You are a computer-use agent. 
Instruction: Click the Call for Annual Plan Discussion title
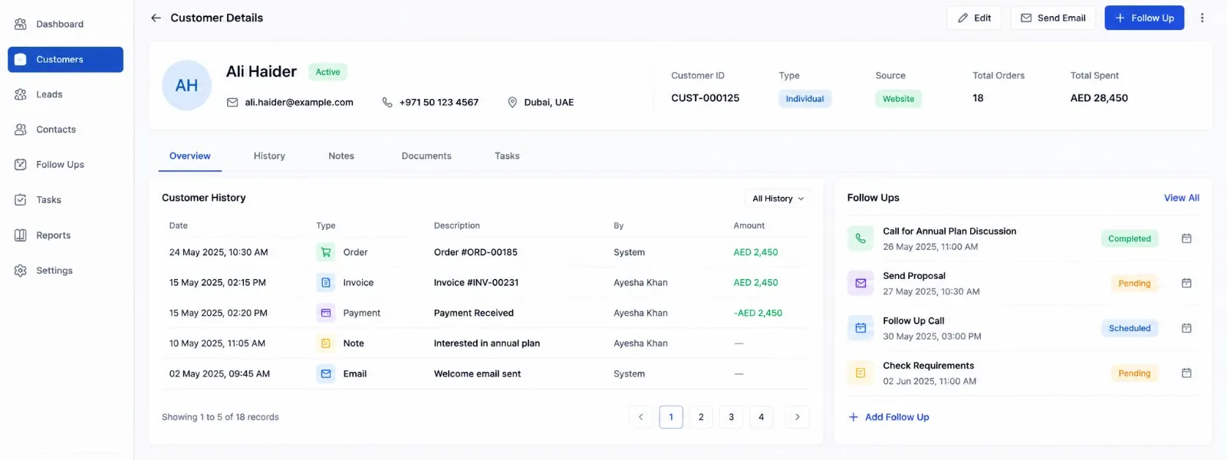click(x=949, y=231)
